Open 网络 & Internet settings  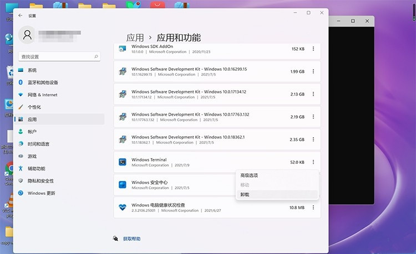(x=59, y=95)
